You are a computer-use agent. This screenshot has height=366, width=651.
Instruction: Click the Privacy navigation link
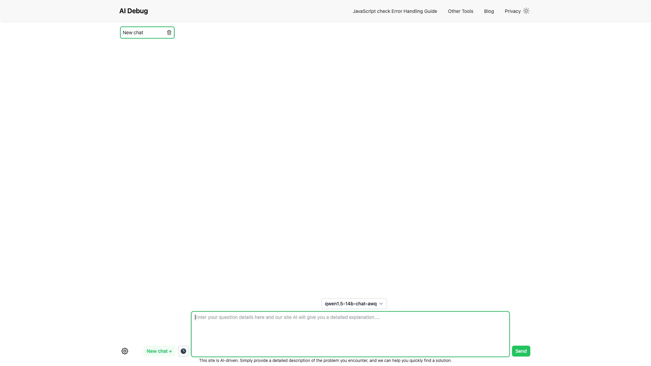513,11
